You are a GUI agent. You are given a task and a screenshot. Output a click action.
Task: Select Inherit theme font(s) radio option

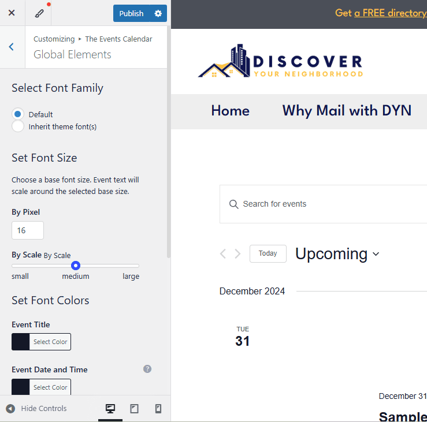pyautogui.click(x=18, y=126)
